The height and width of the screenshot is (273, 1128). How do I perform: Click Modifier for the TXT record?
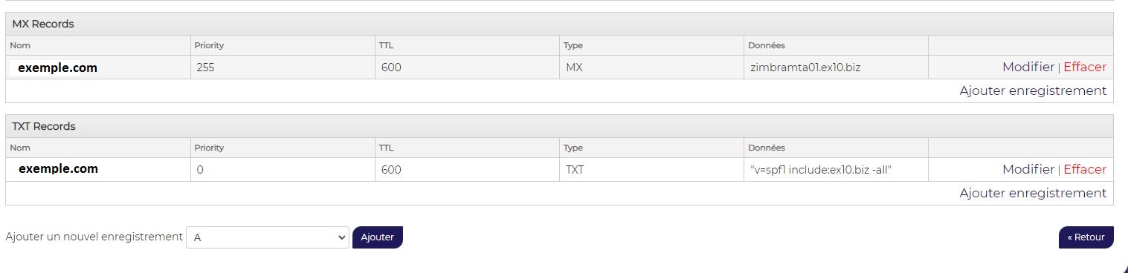pos(1028,170)
